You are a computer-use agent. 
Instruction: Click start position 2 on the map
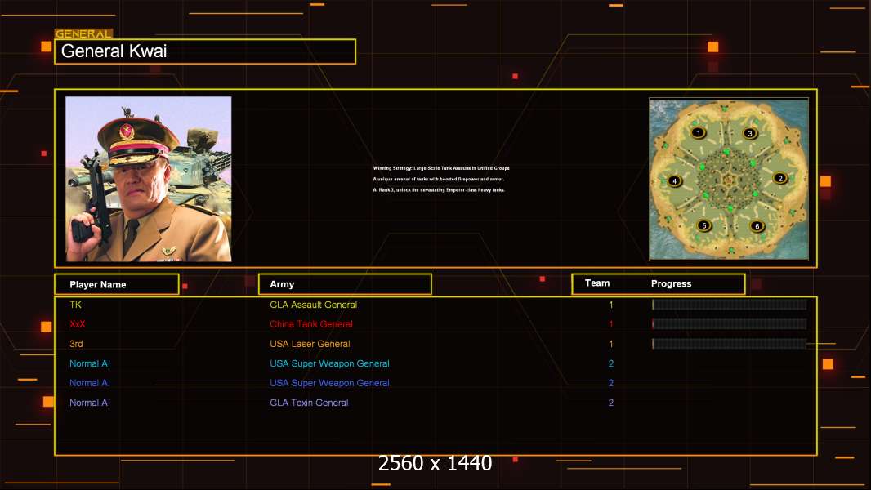coord(779,178)
